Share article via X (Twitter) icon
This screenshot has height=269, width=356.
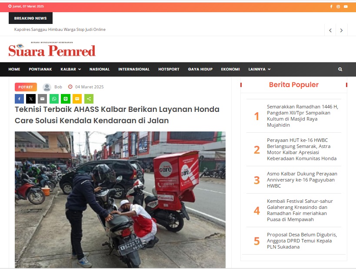coord(31,99)
